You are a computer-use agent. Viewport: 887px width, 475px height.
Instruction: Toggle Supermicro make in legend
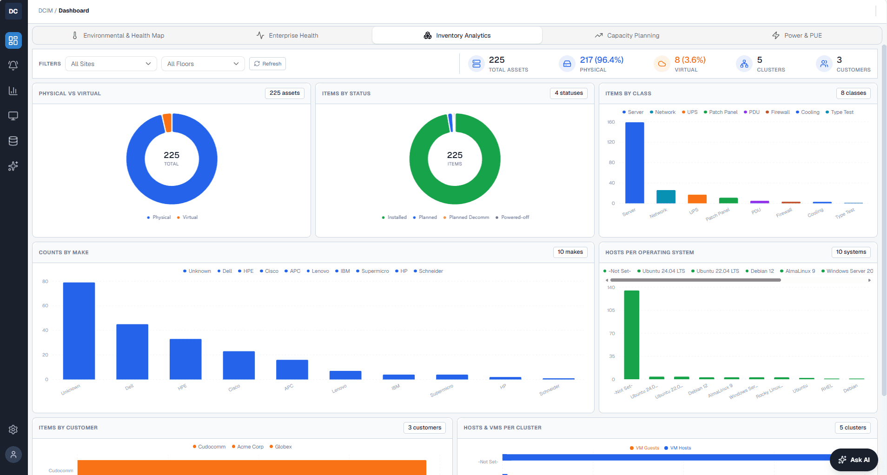(372, 271)
